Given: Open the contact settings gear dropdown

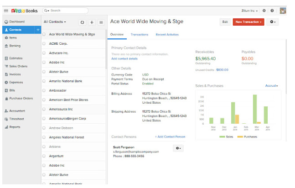Looking at the screenshot, I should [273, 22].
